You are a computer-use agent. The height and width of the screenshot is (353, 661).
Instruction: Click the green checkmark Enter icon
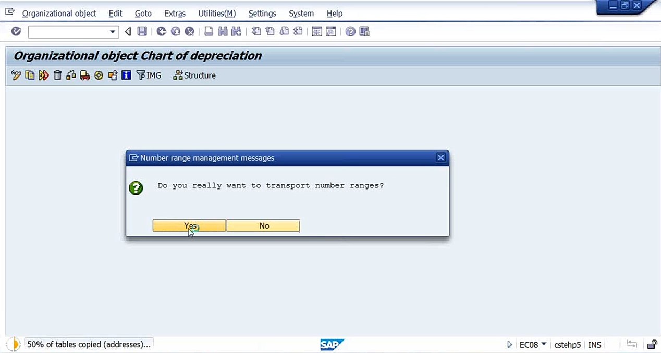(x=16, y=32)
